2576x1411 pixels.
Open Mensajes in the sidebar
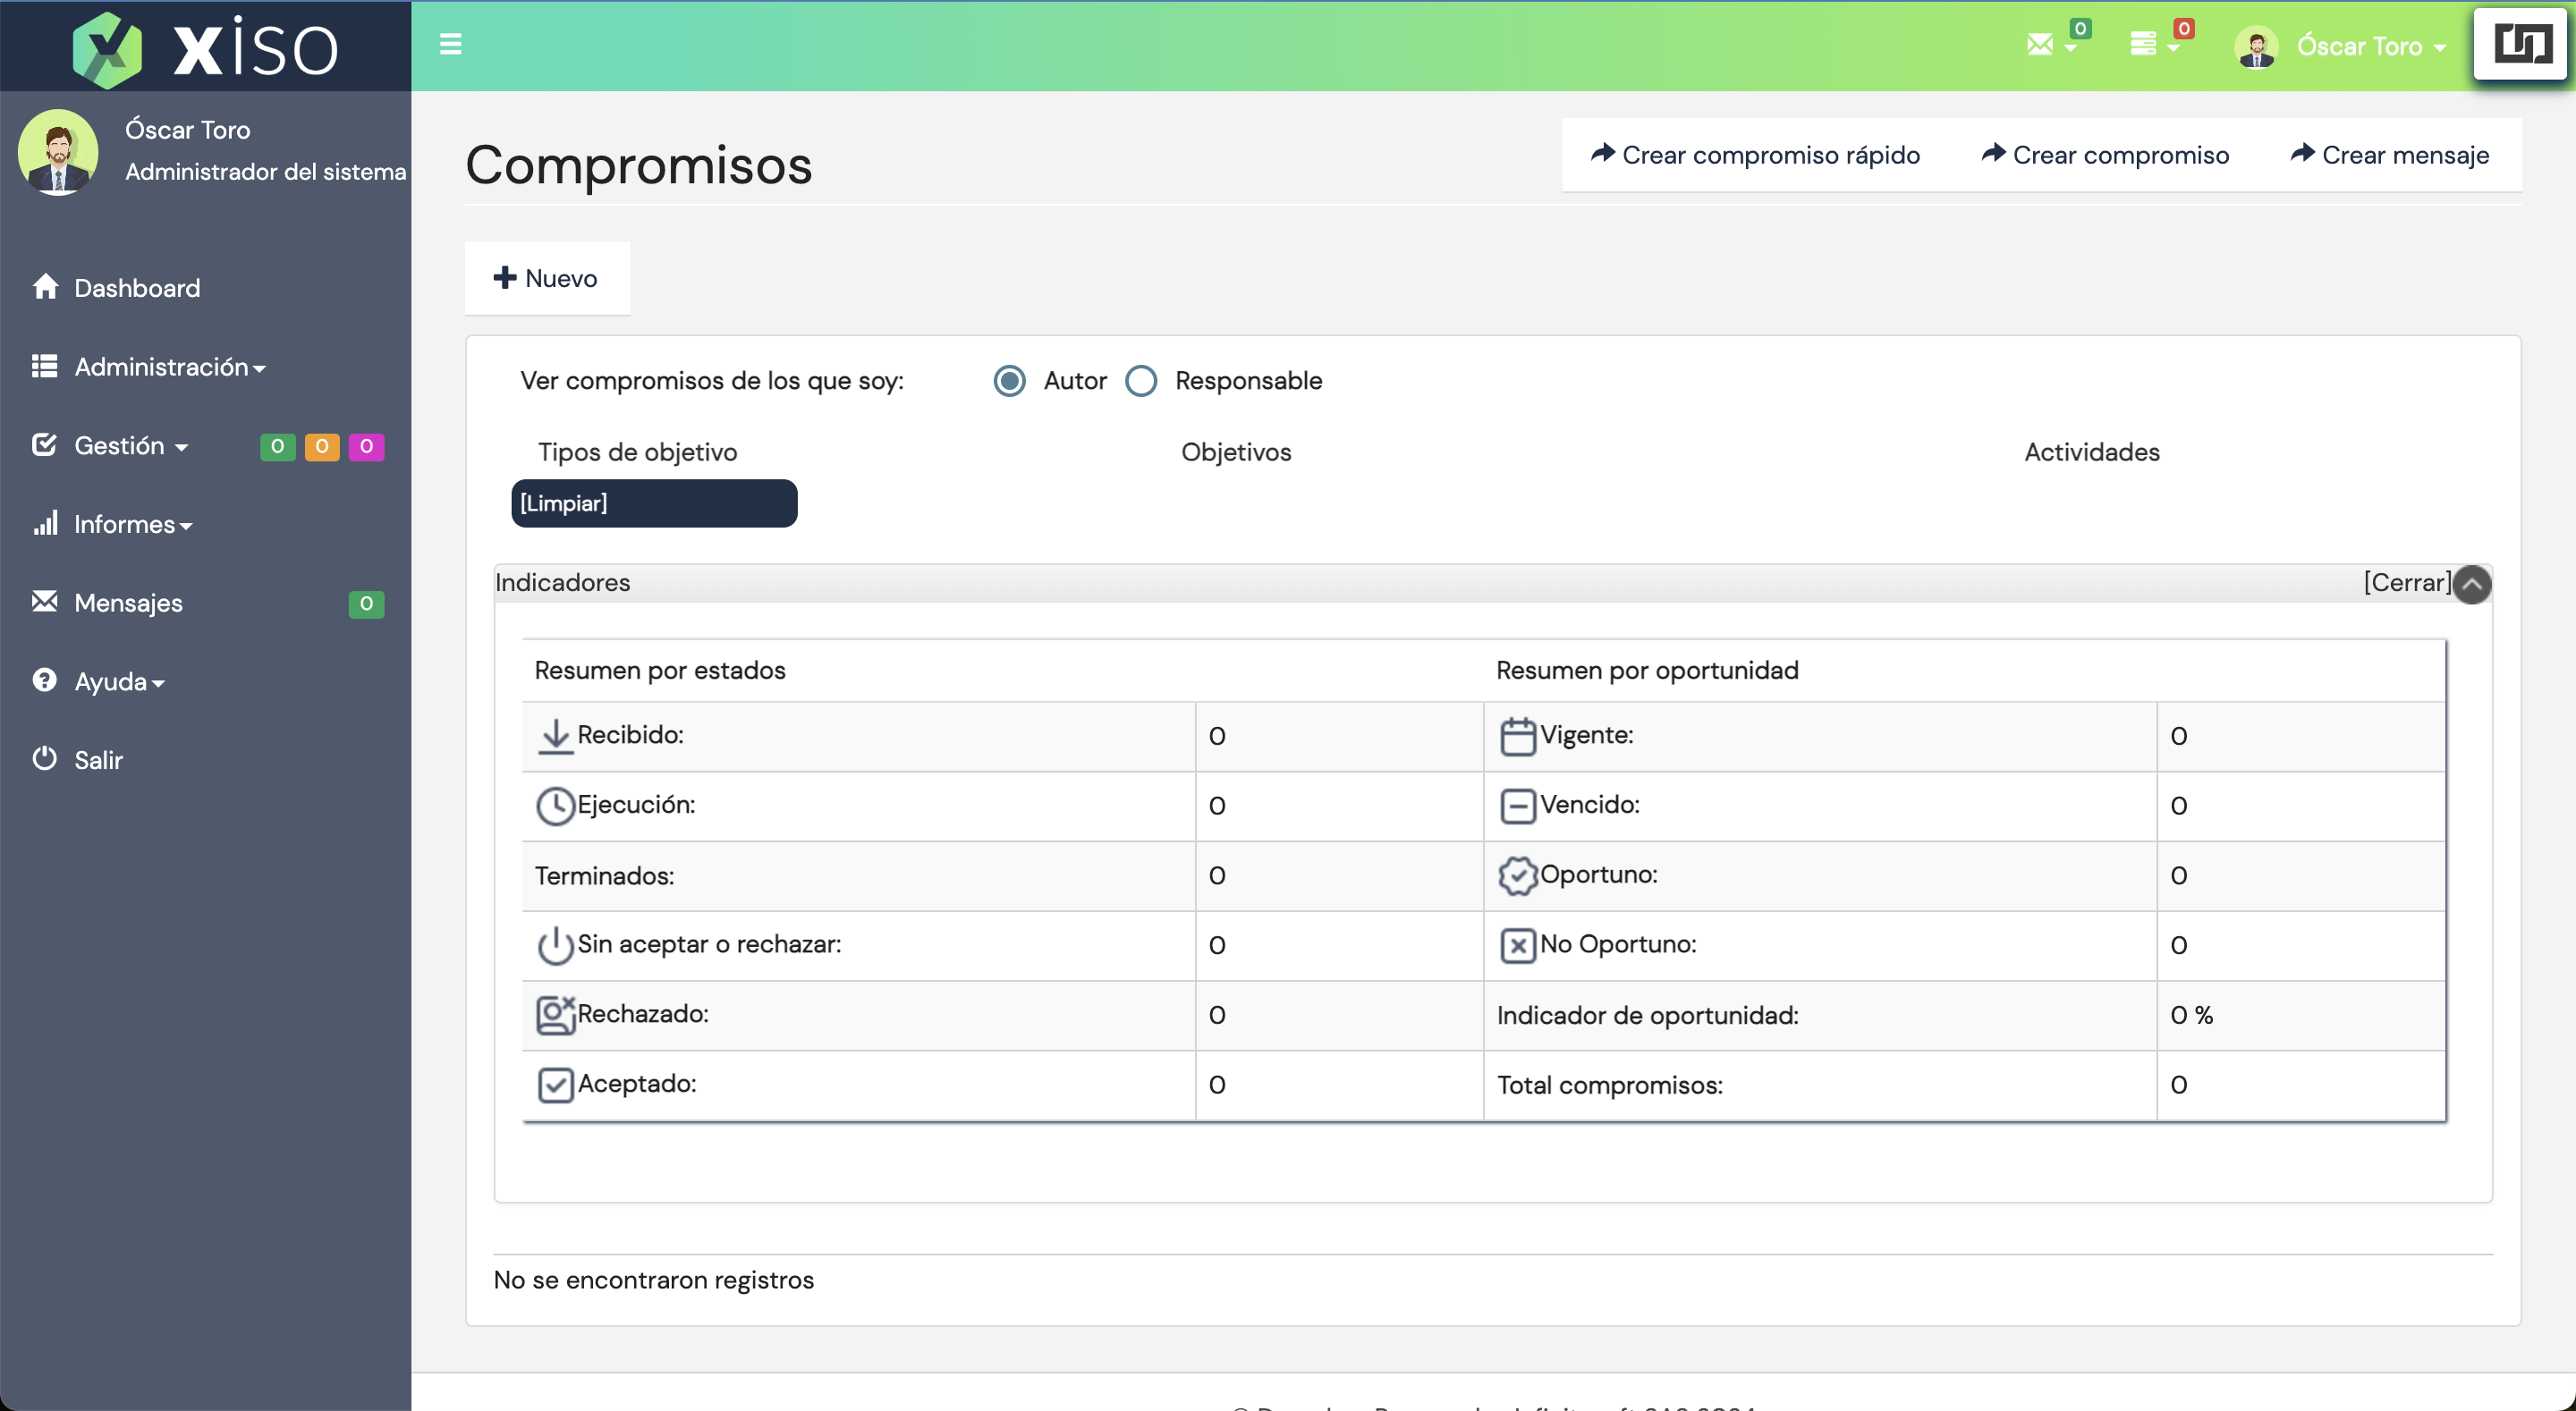pos(128,603)
